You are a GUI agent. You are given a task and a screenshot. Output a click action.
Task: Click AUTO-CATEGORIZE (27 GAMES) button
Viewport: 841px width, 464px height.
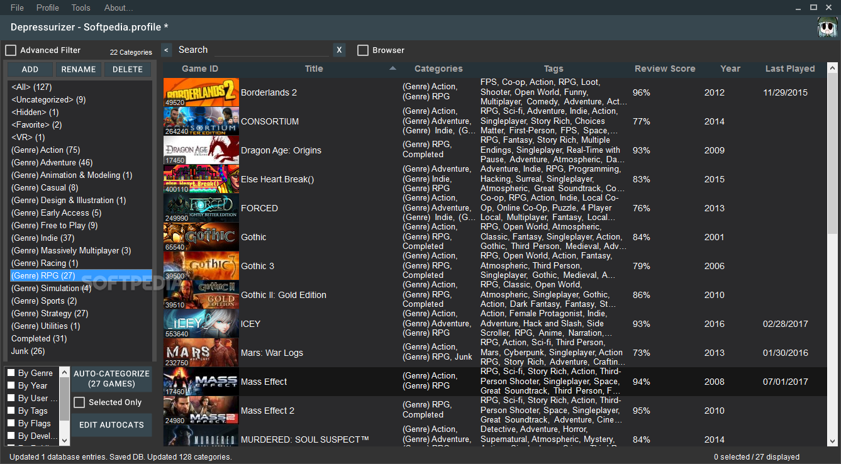pyautogui.click(x=111, y=378)
